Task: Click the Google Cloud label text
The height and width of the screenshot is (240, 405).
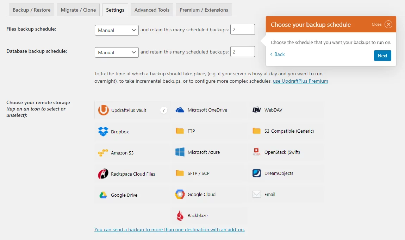Action: (x=201, y=194)
